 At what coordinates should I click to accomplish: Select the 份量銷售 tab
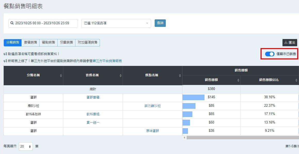tap(66, 43)
